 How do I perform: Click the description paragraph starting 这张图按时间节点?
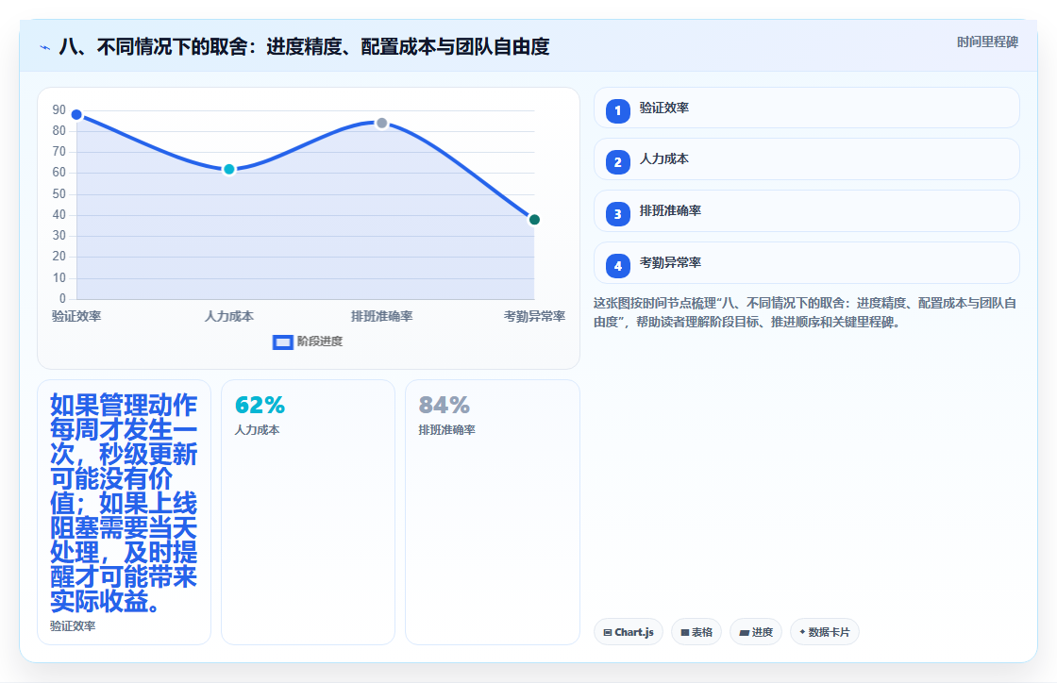(805, 312)
